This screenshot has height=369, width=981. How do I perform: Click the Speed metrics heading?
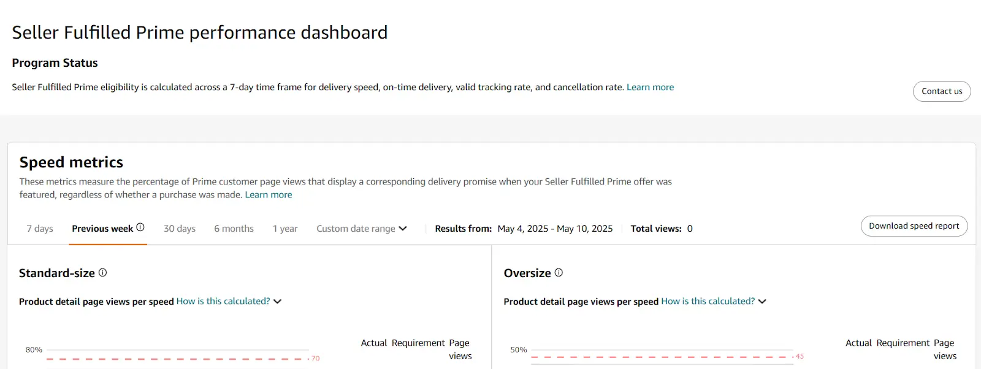tap(71, 162)
